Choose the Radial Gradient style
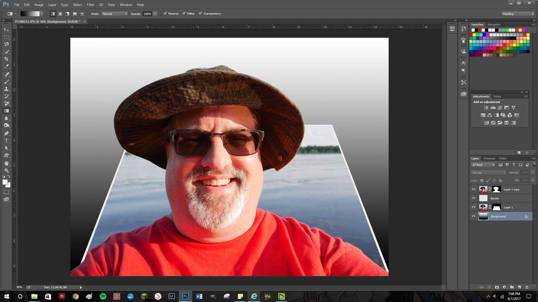 click(60, 14)
